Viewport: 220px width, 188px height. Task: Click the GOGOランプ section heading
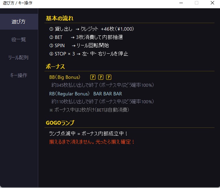(60, 123)
